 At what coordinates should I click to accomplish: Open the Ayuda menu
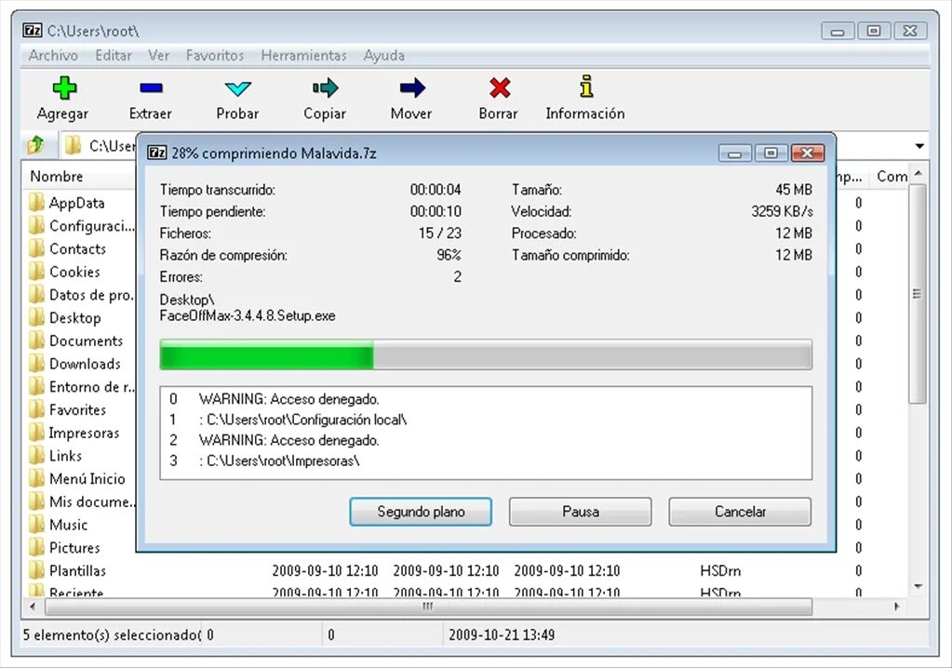383,55
